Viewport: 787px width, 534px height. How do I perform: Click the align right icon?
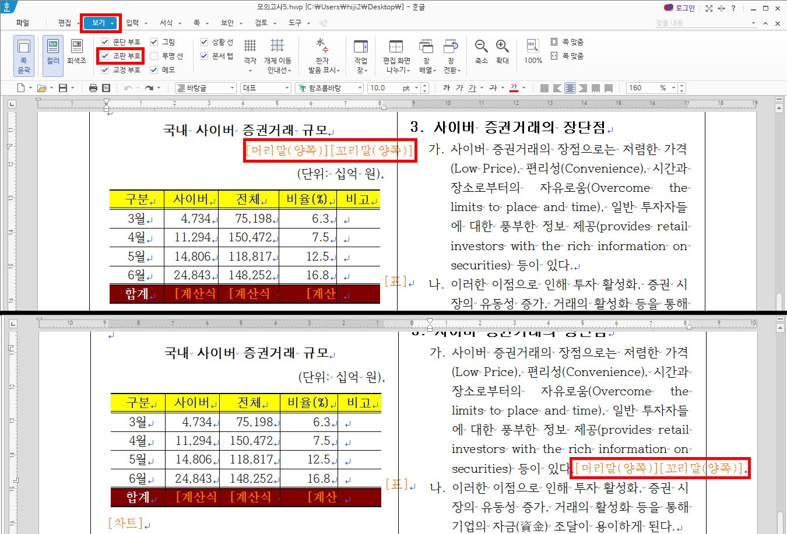[583, 88]
